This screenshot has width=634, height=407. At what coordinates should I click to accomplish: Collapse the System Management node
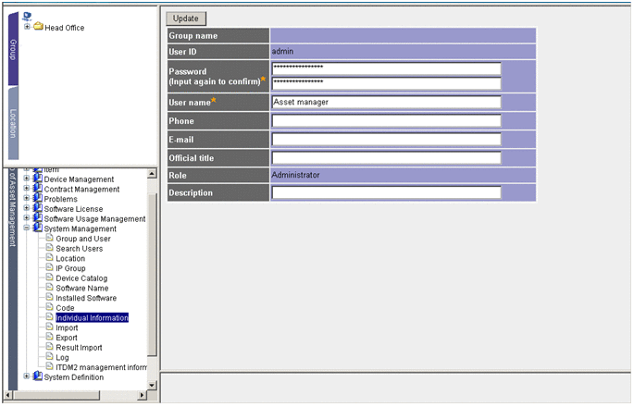[27, 228]
